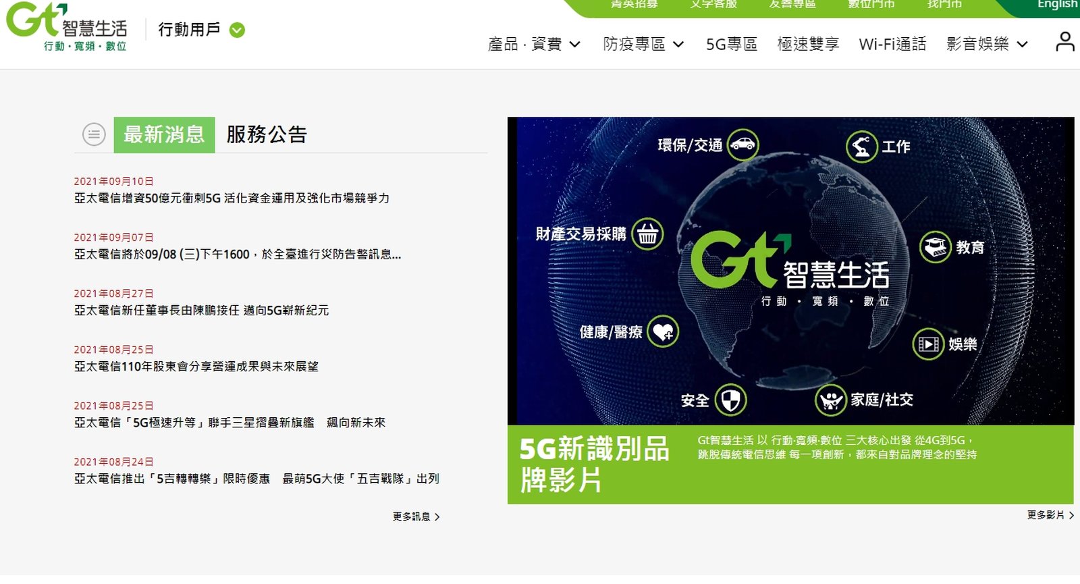Click the user account profile icon
The width and height of the screenshot is (1080, 584).
coord(1064,42)
